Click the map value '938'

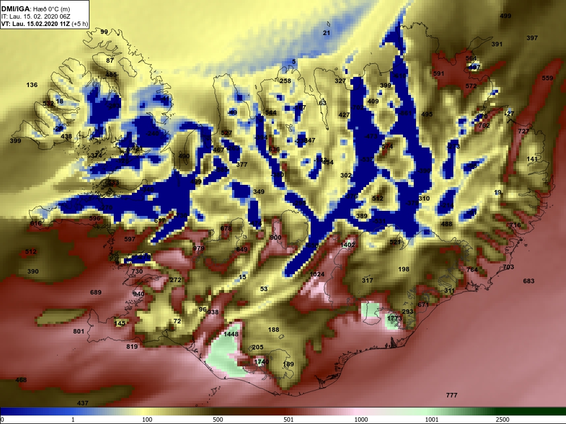[213, 312]
